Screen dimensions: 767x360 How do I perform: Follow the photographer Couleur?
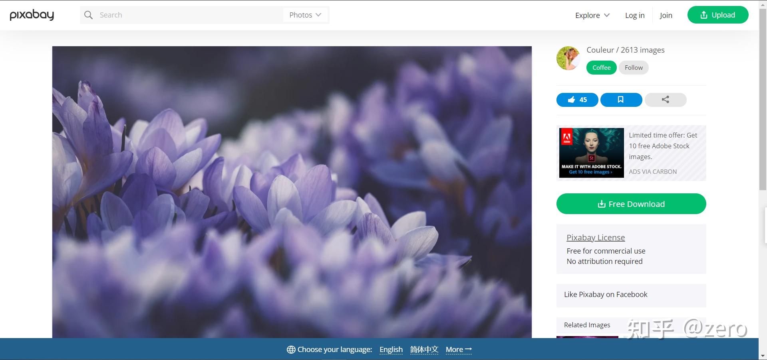coord(634,67)
